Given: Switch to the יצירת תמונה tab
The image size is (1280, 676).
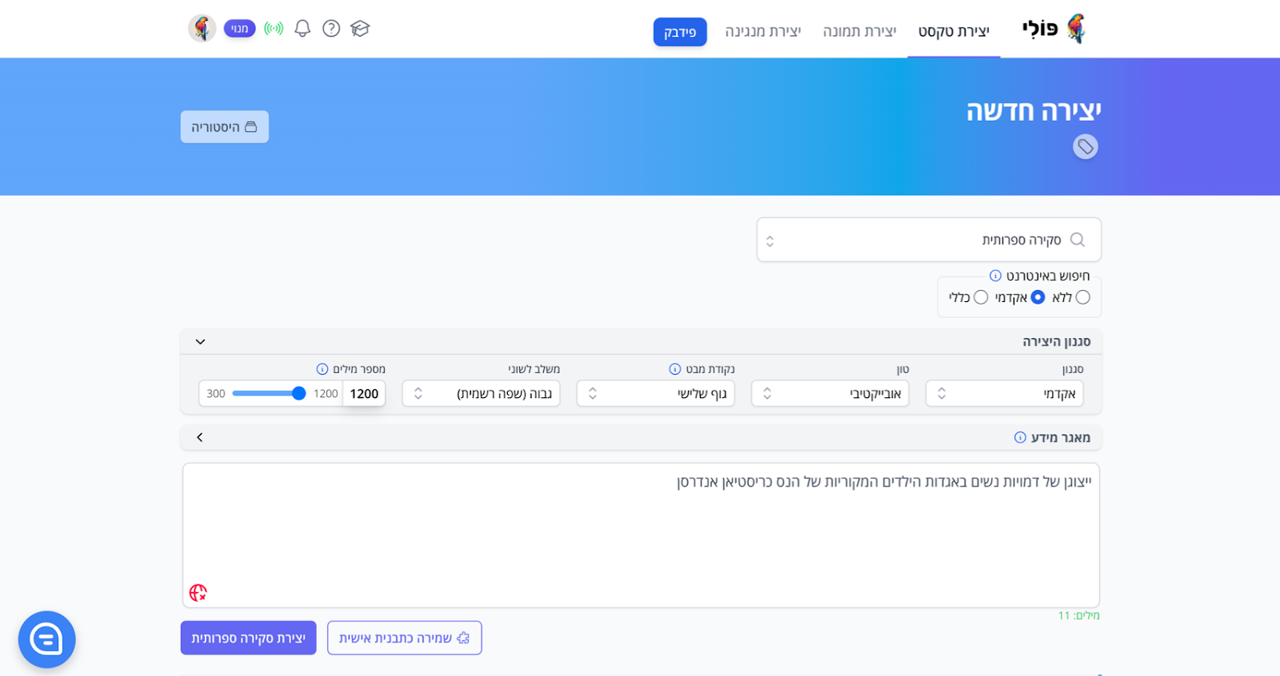Looking at the screenshot, I should pyautogui.click(x=859, y=31).
